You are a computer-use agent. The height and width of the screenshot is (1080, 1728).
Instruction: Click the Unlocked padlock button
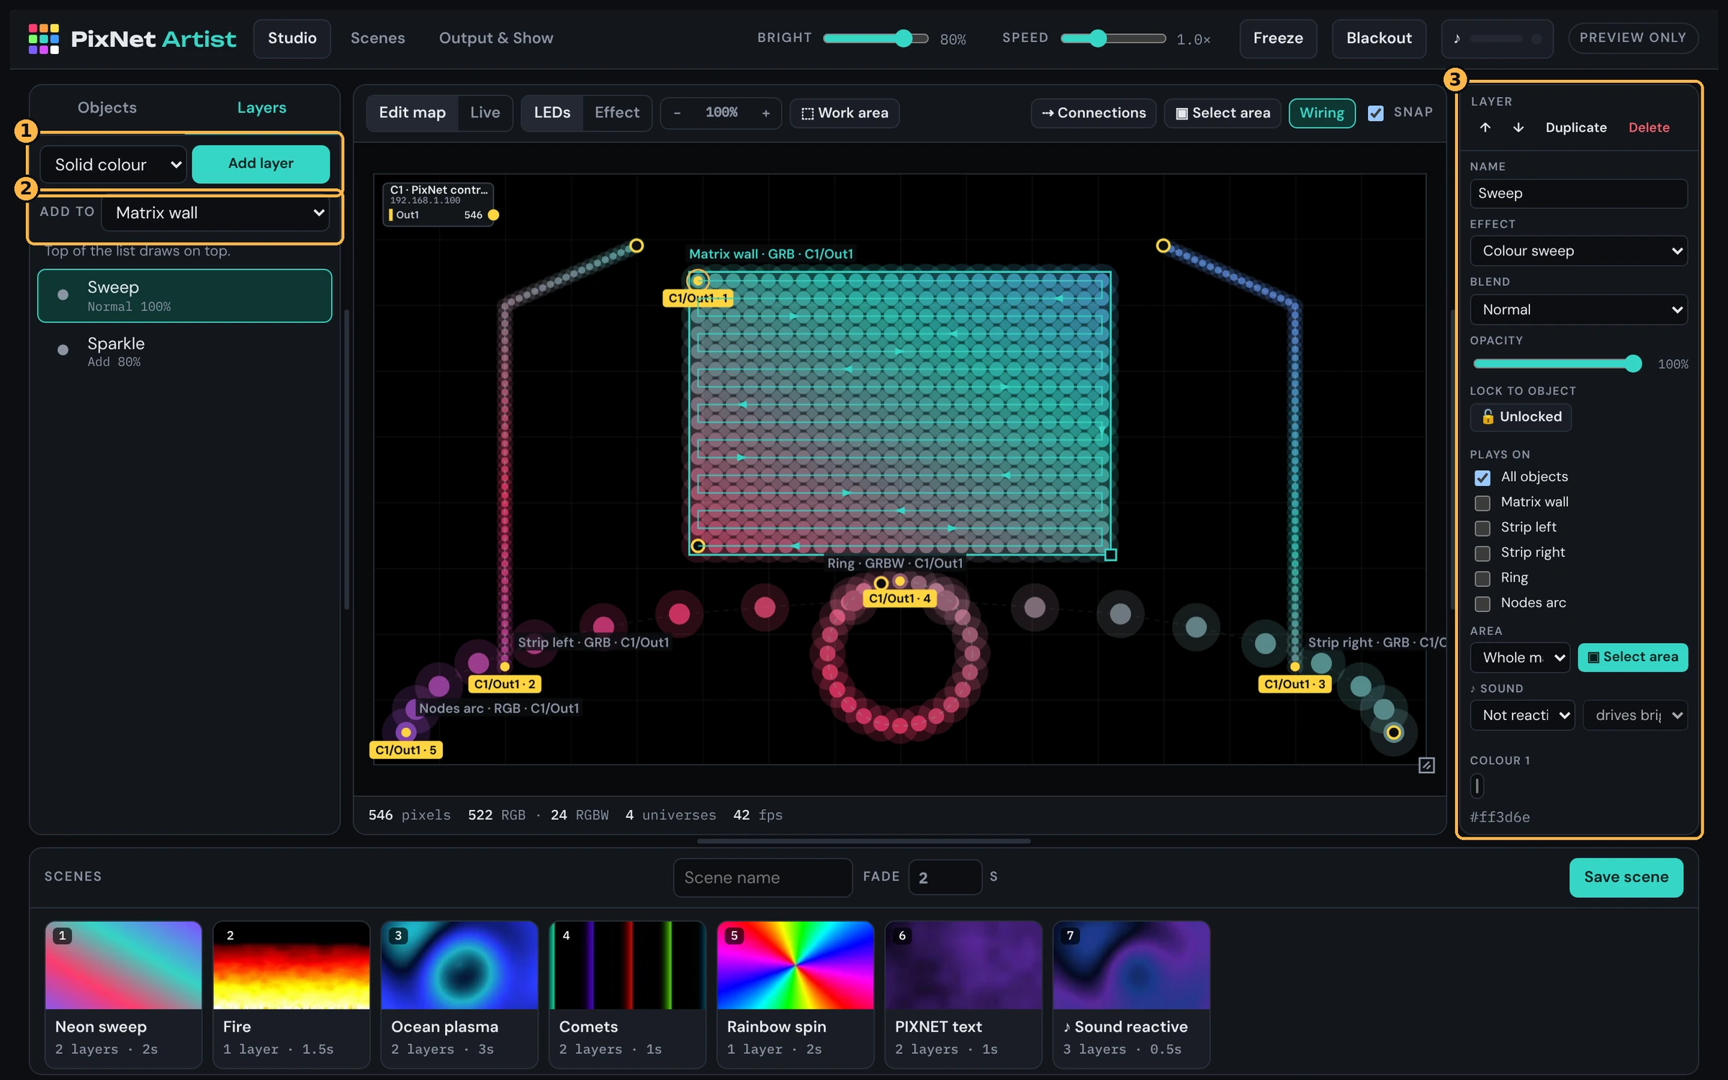tap(1521, 417)
